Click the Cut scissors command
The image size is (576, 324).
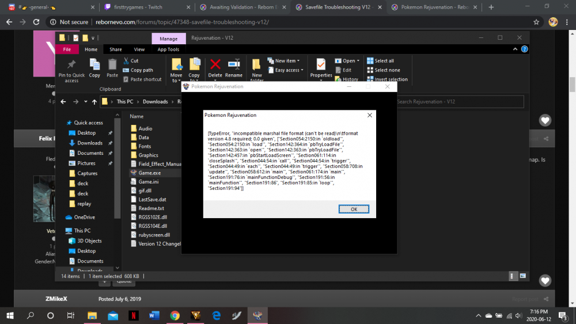click(x=131, y=61)
